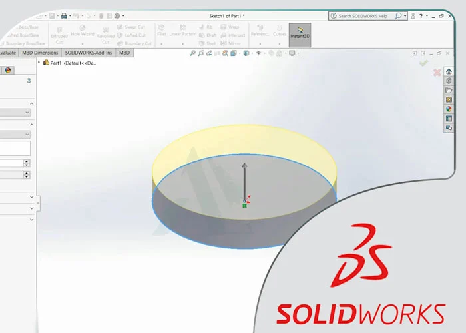
Task: Toggle the Instant3D button
Action: 300,35
